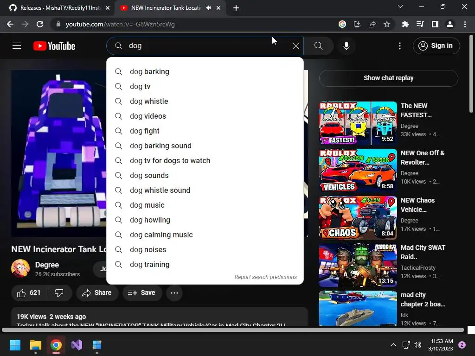Select 'dog training' suggestion
The height and width of the screenshot is (356, 475).
(x=205, y=265)
